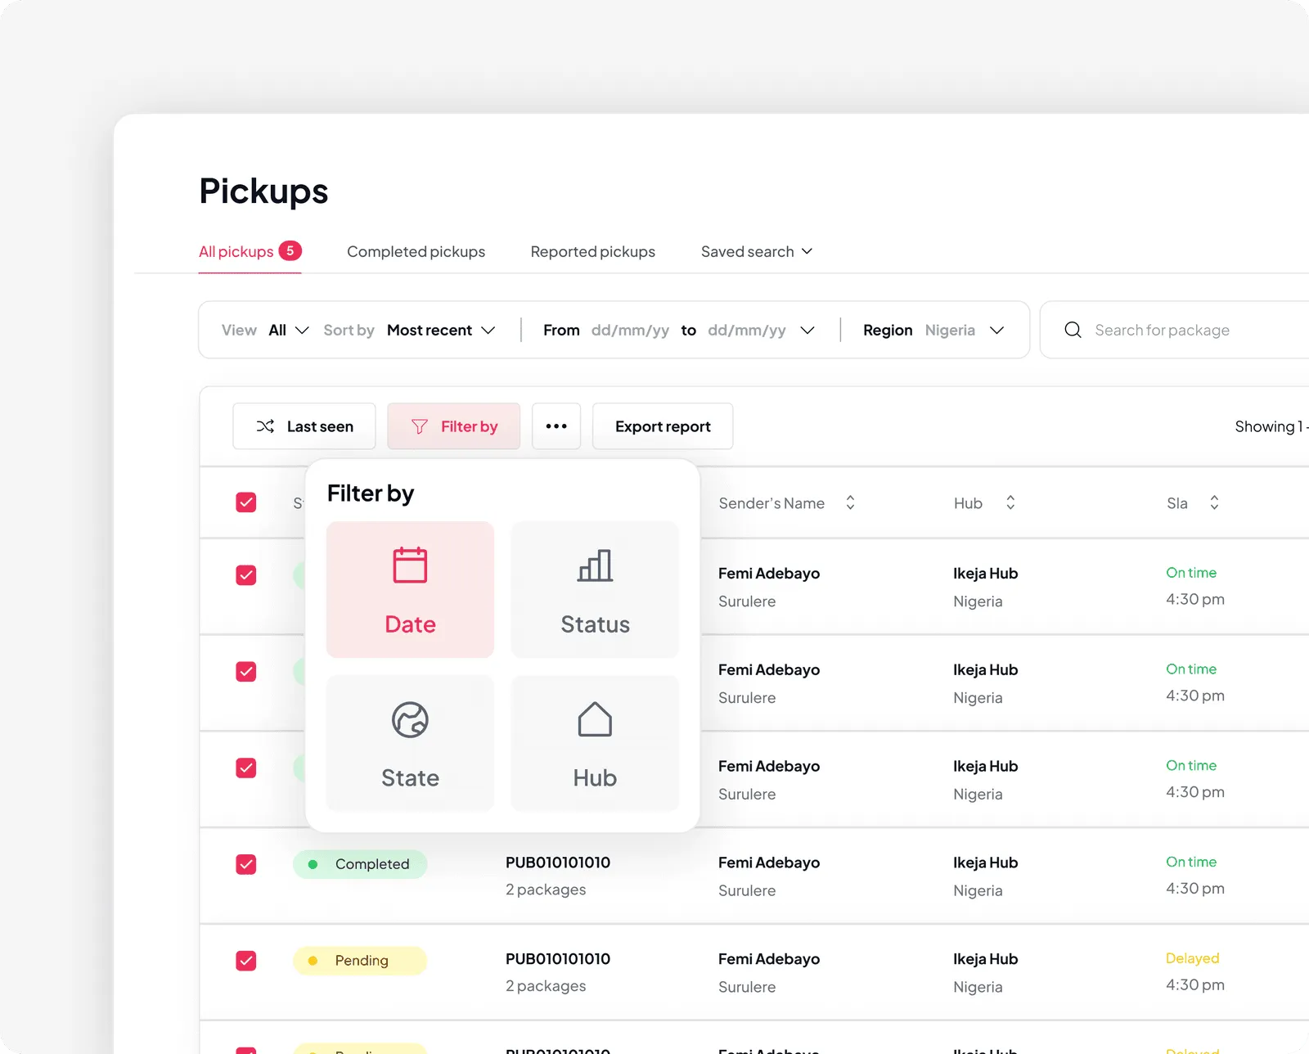
Task: Click the calendar icon in Date tile
Action: [x=410, y=565]
